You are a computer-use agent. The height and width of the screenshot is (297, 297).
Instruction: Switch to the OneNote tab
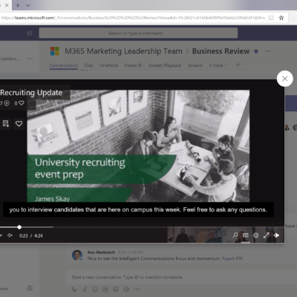point(108,65)
